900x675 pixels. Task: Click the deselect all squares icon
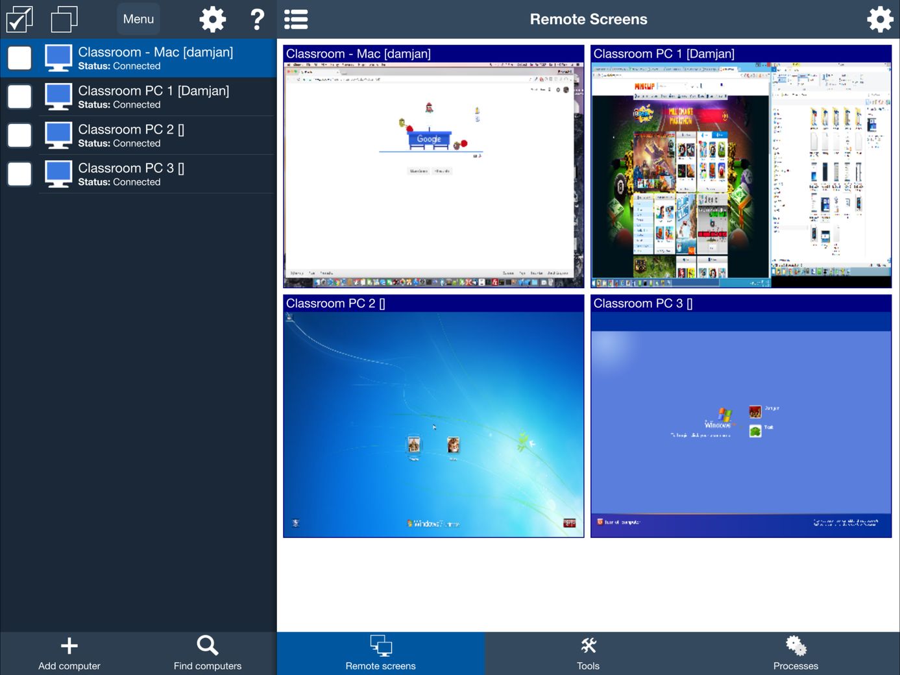click(64, 19)
